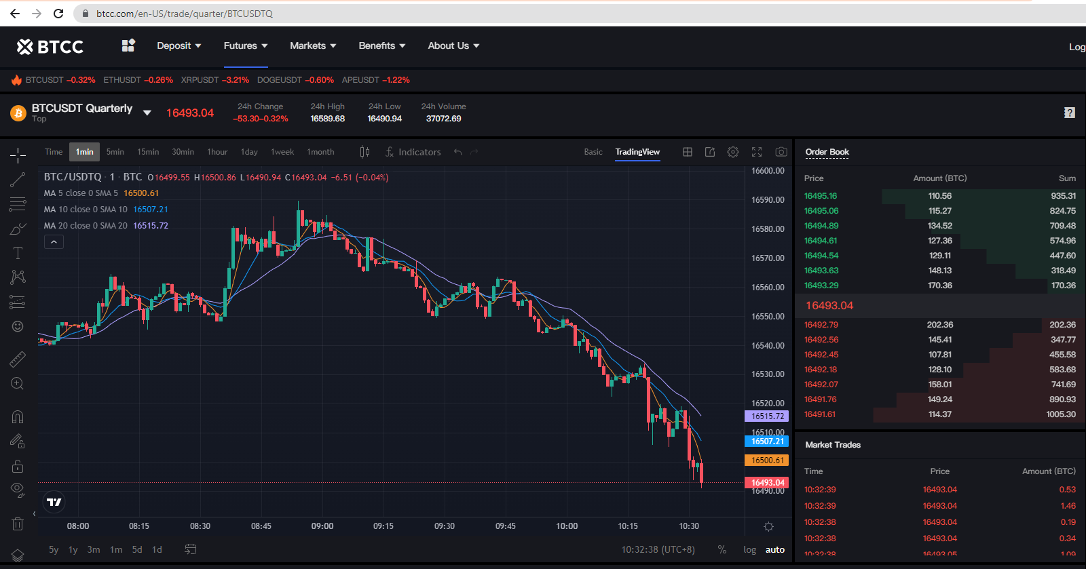Select the 15min timeframe
This screenshot has height=569, width=1086.
tap(148, 152)
